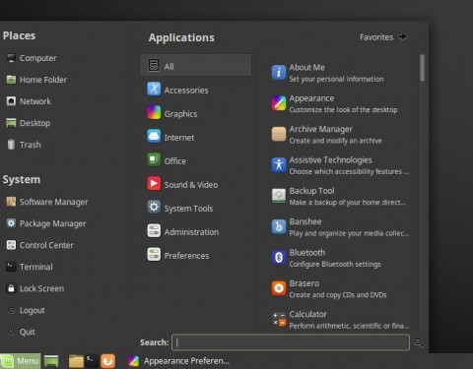The height and width of the screenshot is (369, 473).
Task: Open Control Center icon
Action: (x=11, y=245)
